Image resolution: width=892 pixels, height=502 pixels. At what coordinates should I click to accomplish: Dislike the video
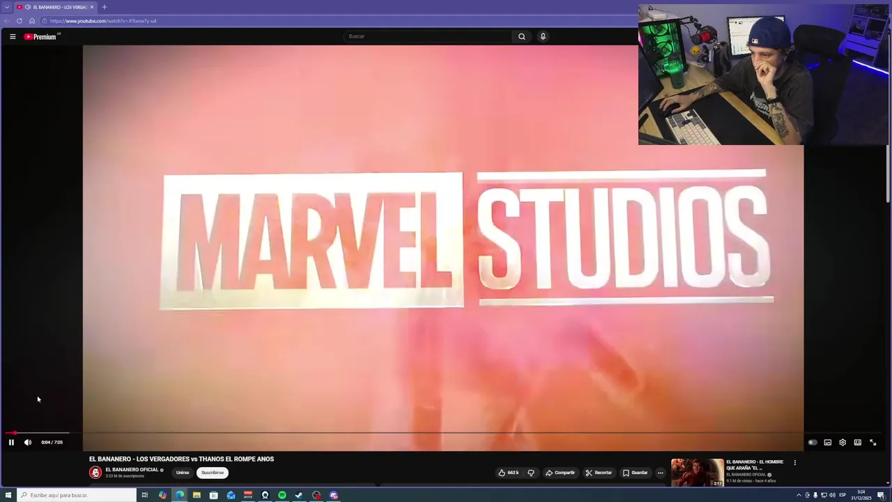tap(531, 473)
